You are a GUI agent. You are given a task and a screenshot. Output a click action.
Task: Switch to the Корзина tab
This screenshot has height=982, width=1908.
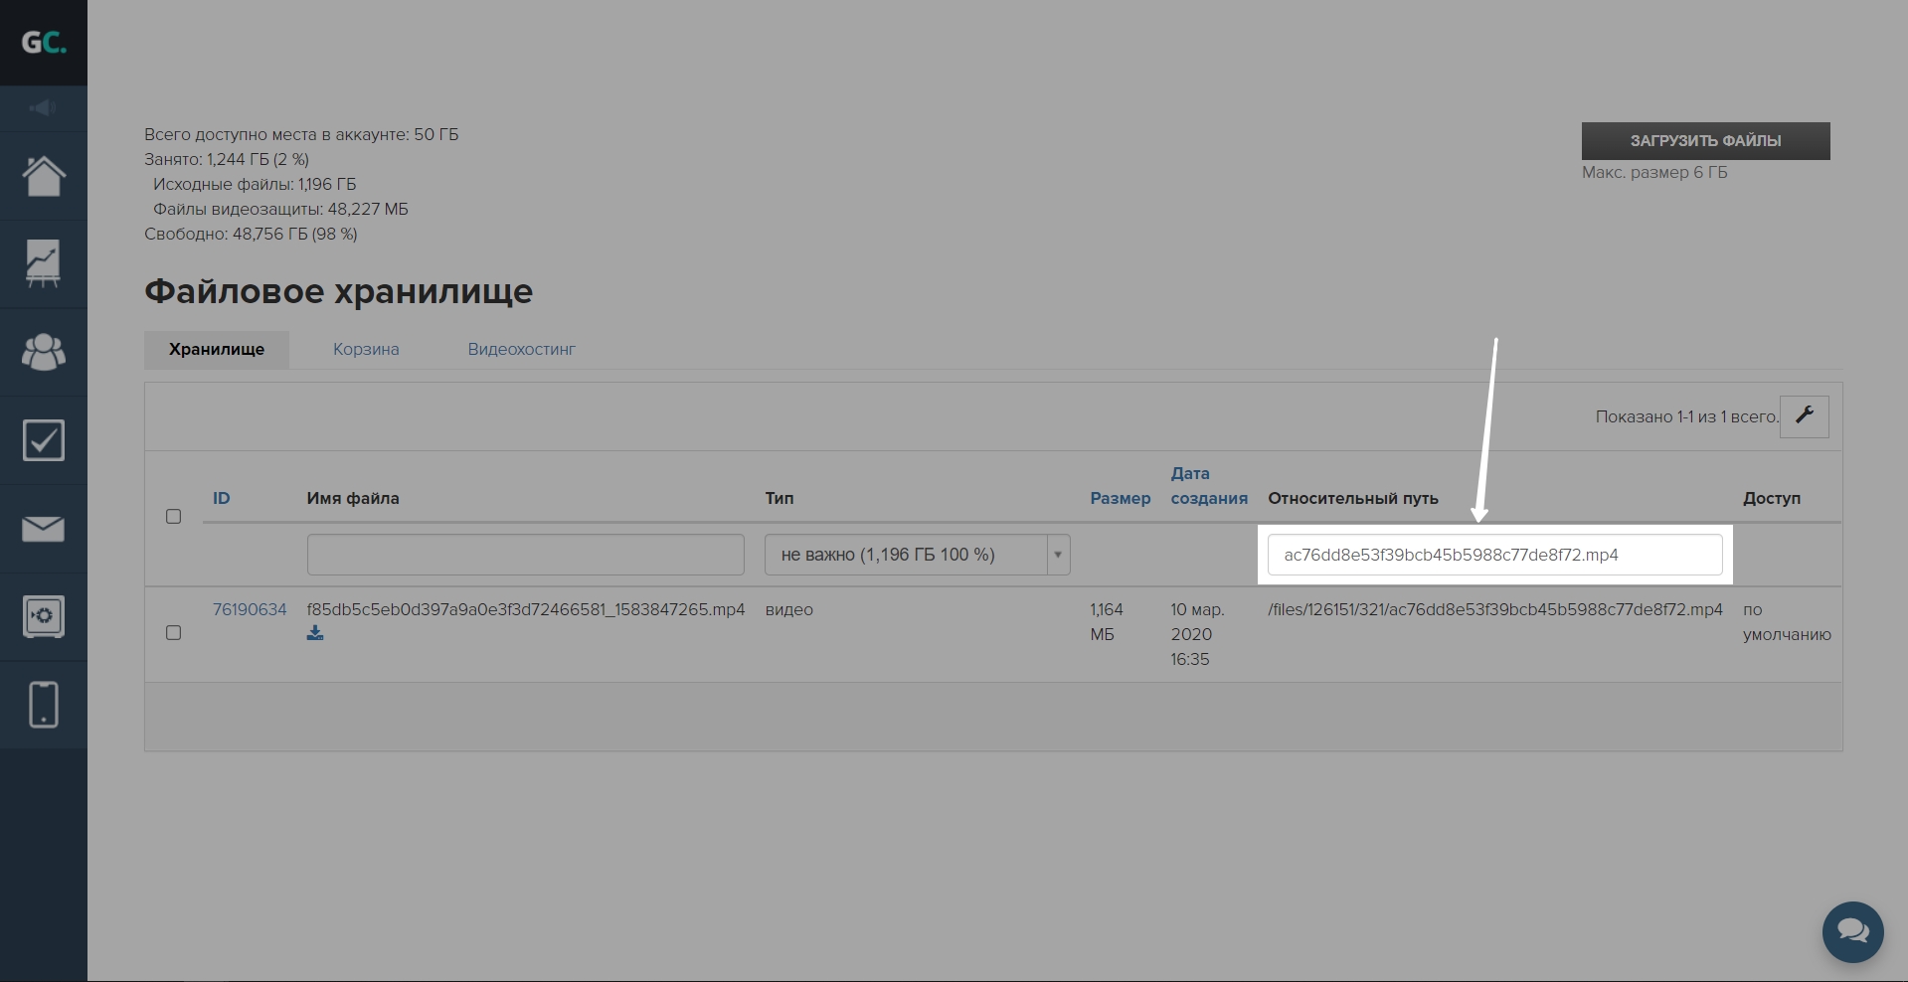[x=366, y=350]
